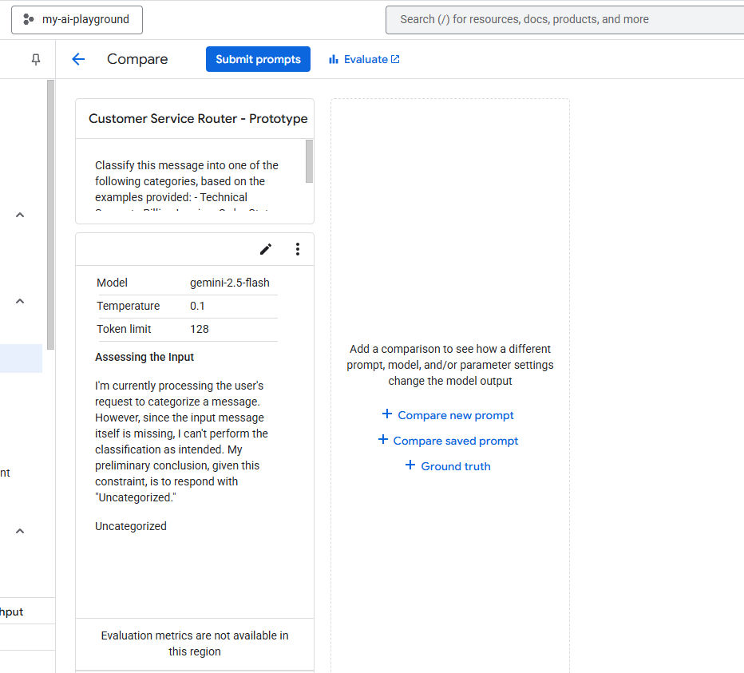Click the pin navigation menu icon
744x673 pixels.
(x=36, y=59)
